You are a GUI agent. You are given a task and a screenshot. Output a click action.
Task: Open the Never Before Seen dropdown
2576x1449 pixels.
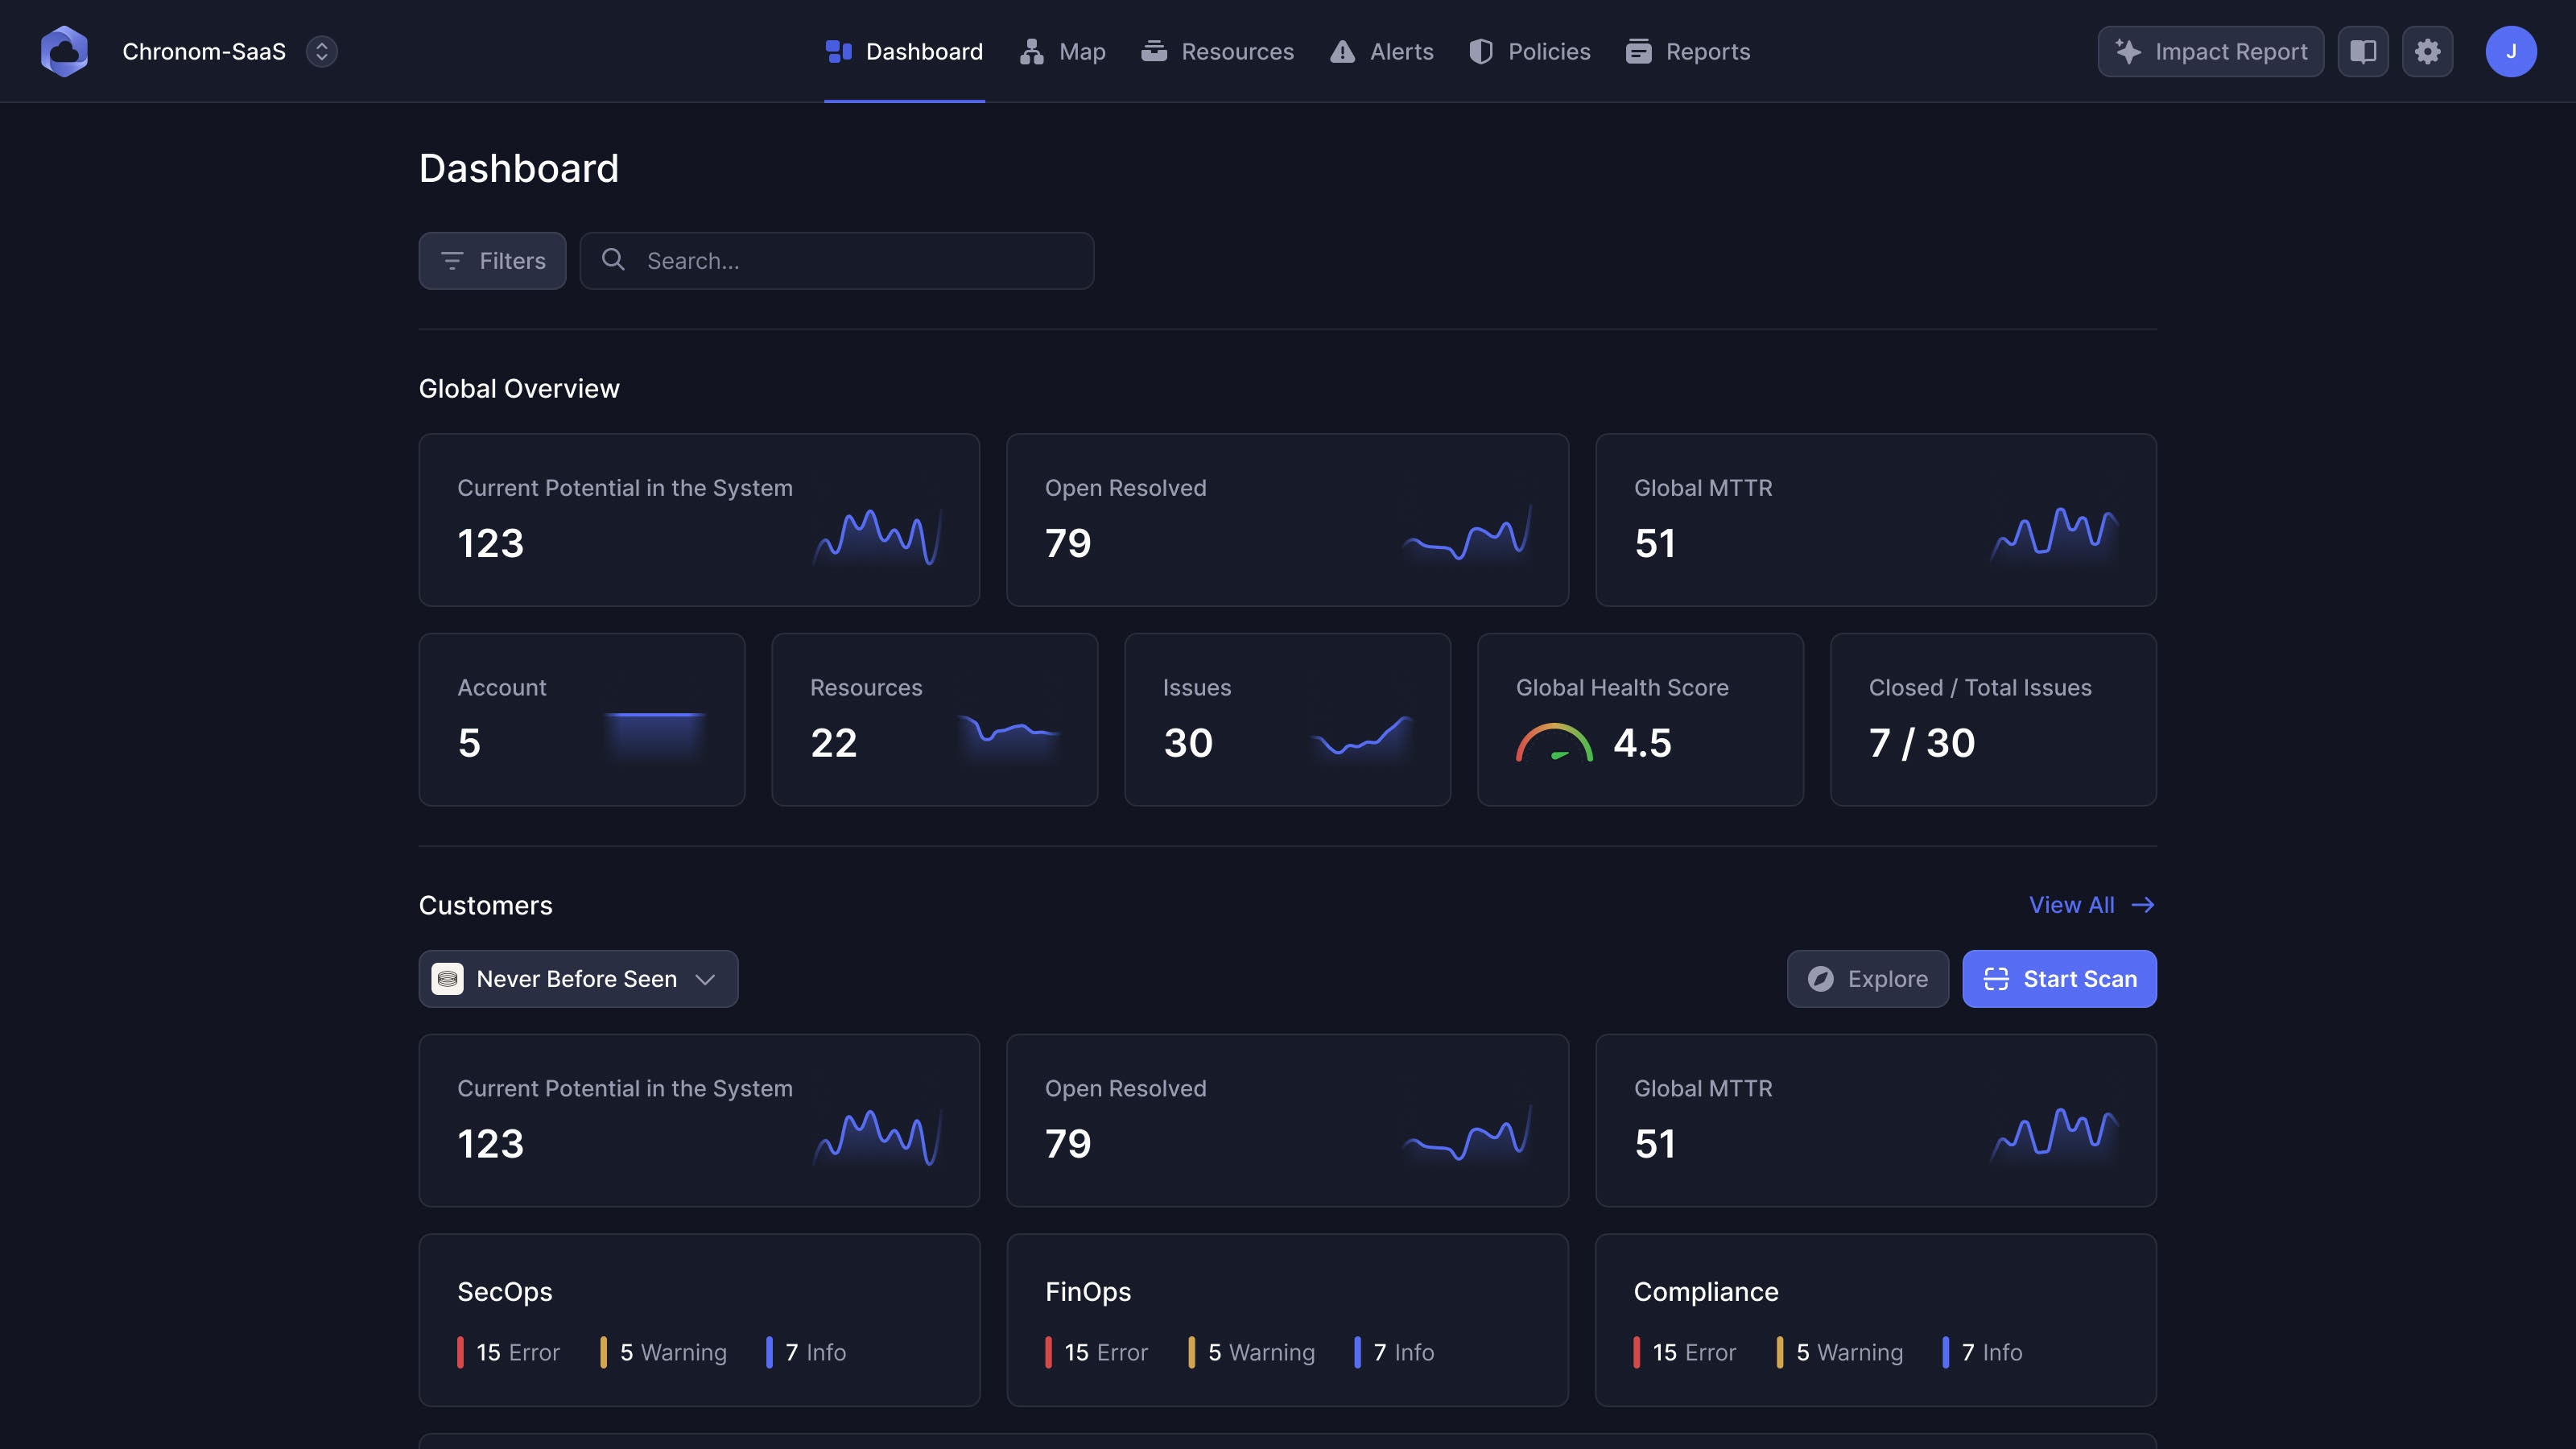click(x=578, y=979)
